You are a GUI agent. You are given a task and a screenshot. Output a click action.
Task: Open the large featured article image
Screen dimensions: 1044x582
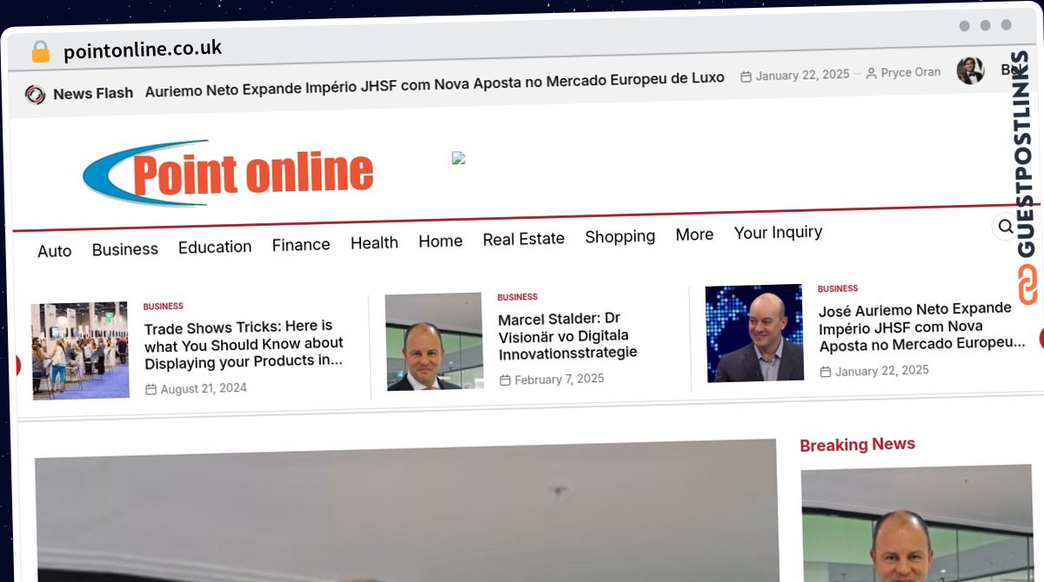[406, 511]
